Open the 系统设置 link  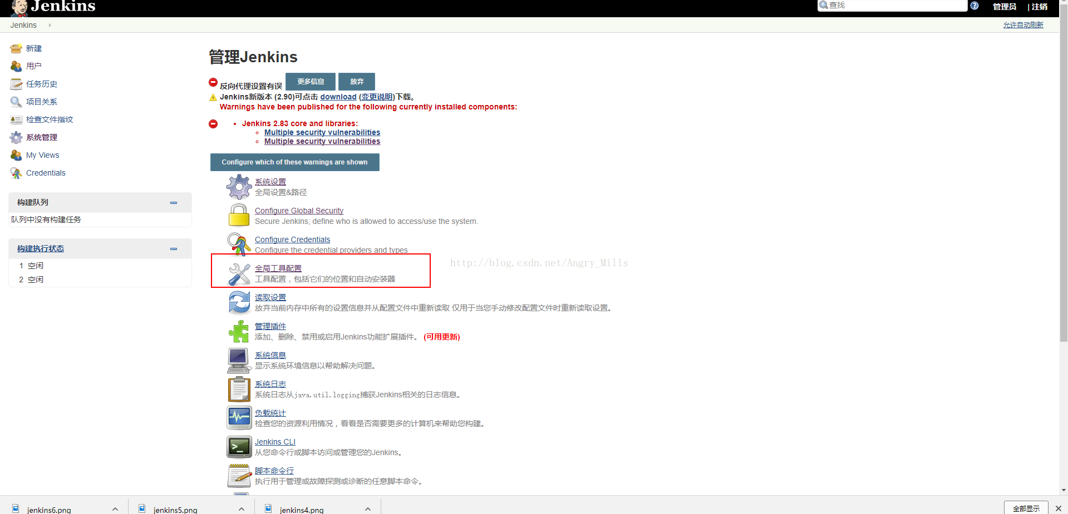[x=270, y=182]
